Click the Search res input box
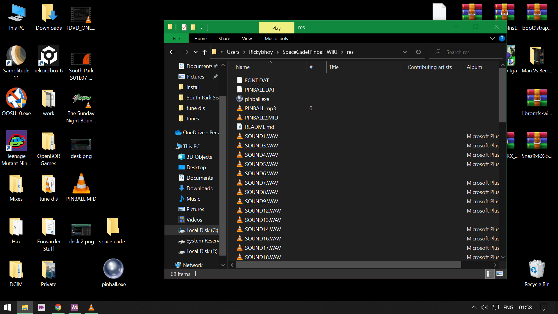The width and height of the screenshot is (558, 314). pyautogui.click(x=466, y=52)
